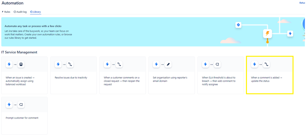Click the transition icon on reopen the request card
The image size is (306, 138).
[119, 64]
